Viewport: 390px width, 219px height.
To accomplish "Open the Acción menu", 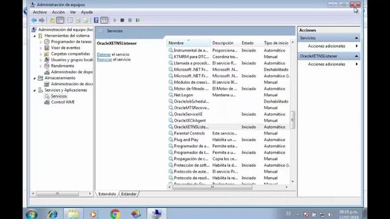I will pyautogui.click(x=58, y=12).
